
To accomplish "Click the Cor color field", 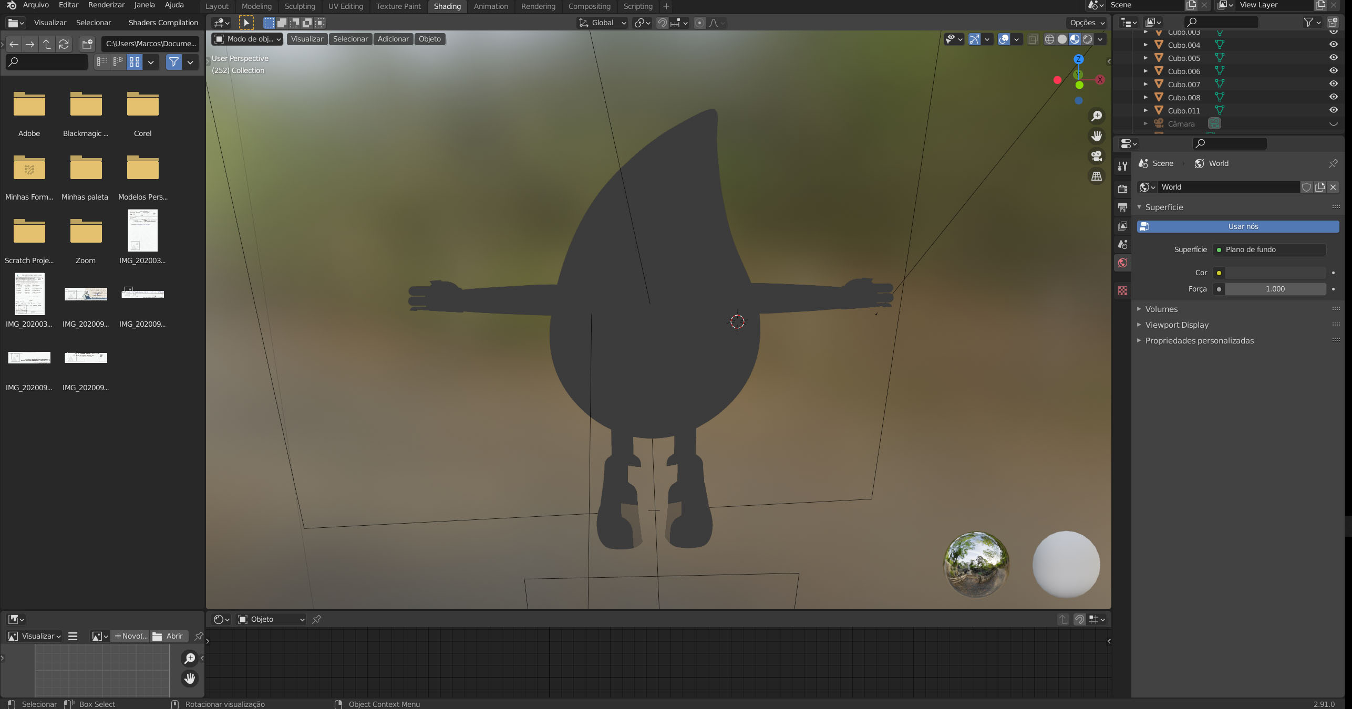I will pyautogui.click(x=1275, y=273).
